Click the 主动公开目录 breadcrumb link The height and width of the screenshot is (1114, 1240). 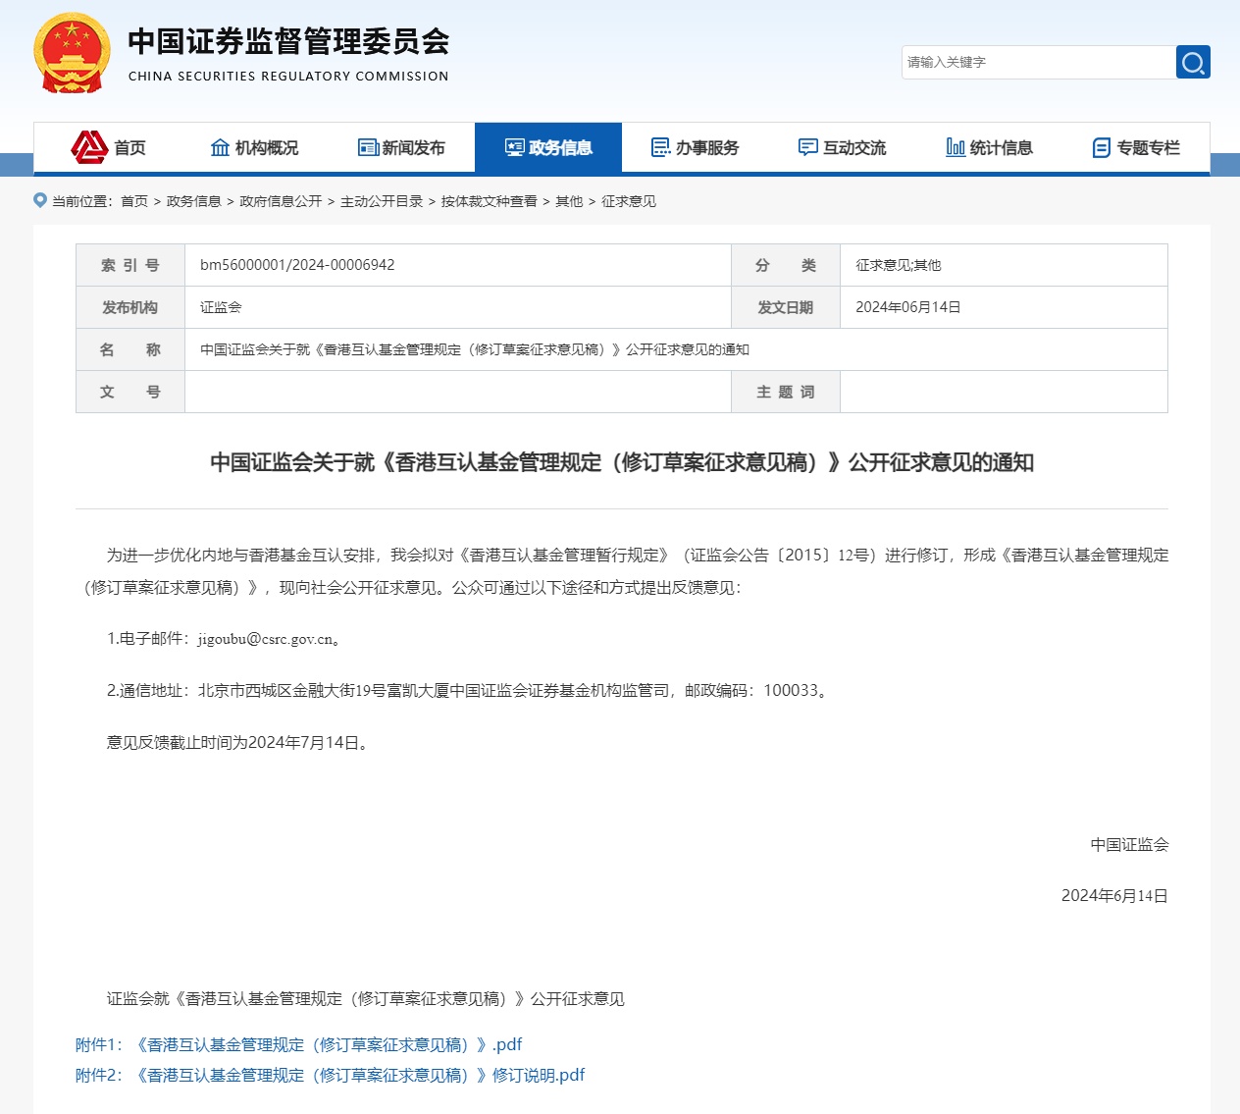click(x=380, y=201)
